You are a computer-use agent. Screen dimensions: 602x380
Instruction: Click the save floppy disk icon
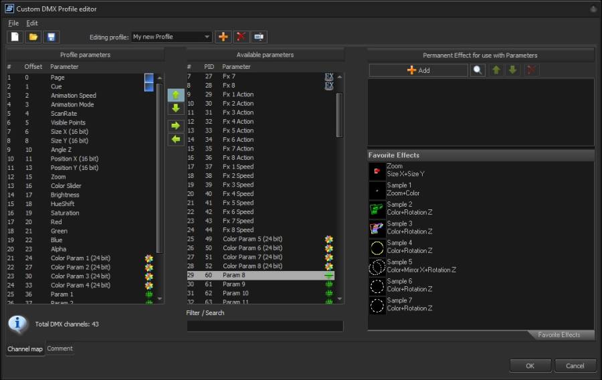[51, 37]
